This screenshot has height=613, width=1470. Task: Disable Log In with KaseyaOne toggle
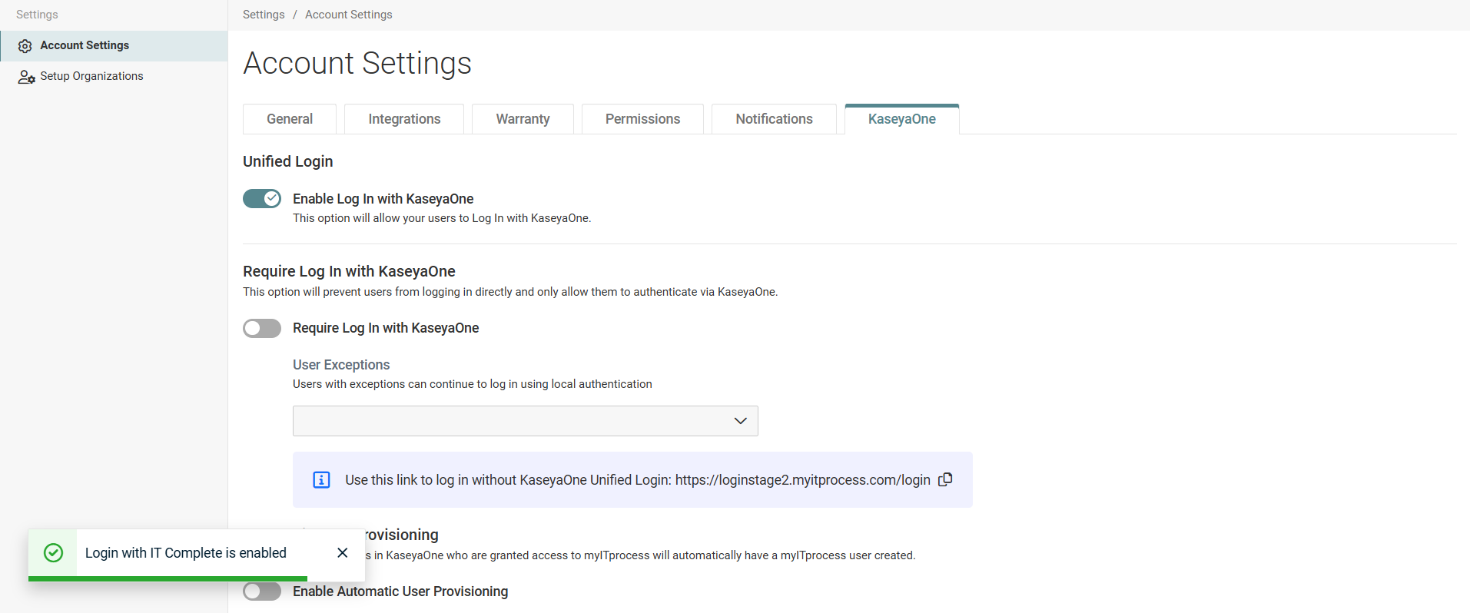(x=262, y=199)
